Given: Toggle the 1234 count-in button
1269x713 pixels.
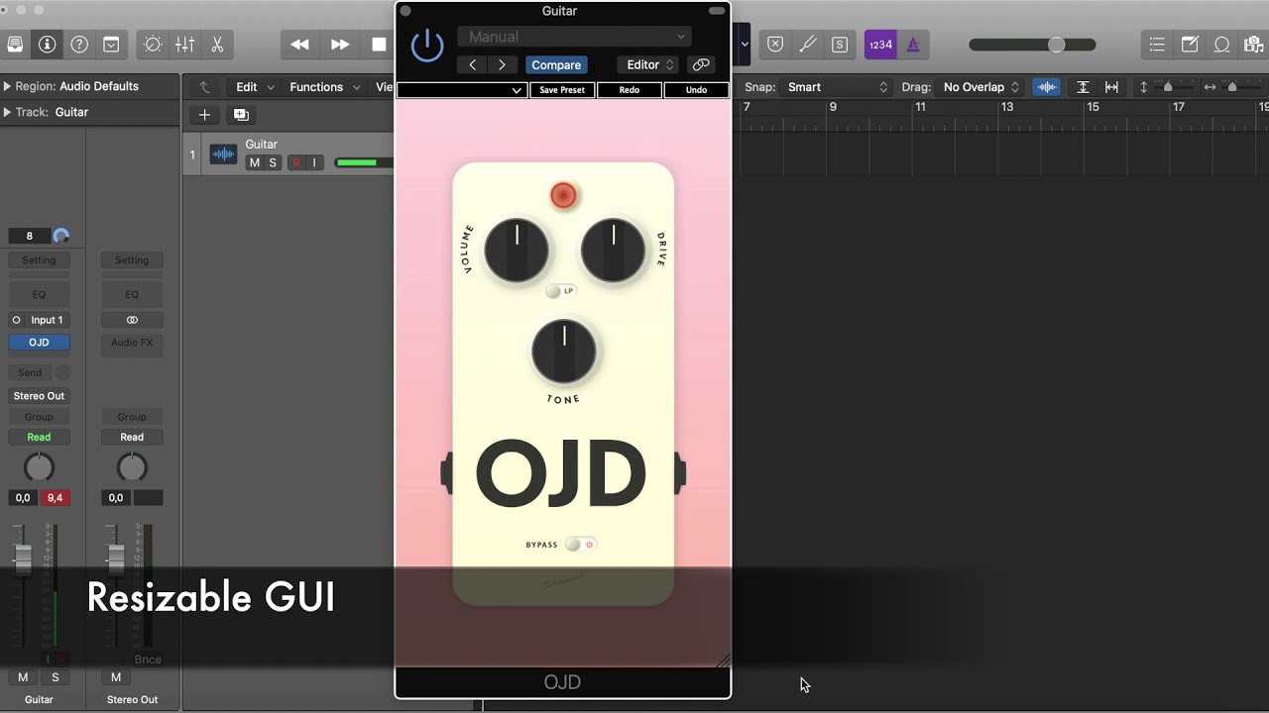Looking at the screenshot, I should 880,45.
